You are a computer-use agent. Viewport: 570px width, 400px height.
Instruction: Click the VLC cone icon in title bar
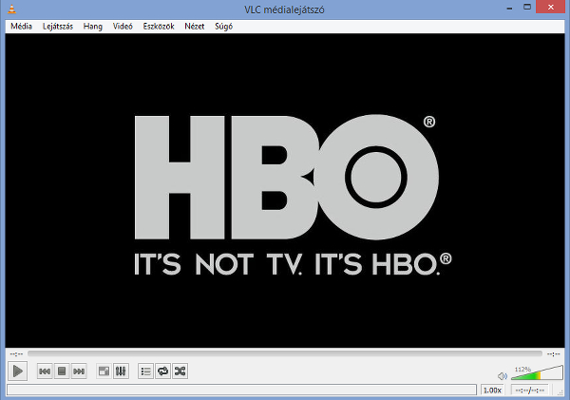12,9
